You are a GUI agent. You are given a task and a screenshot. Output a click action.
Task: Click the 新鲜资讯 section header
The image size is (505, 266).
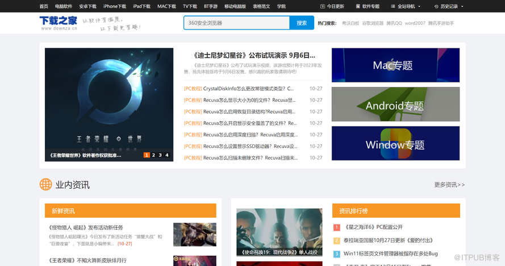(x=131, y=211)
